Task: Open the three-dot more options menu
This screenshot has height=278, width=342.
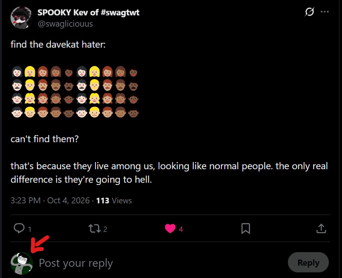Action: (x=325, y=12)
